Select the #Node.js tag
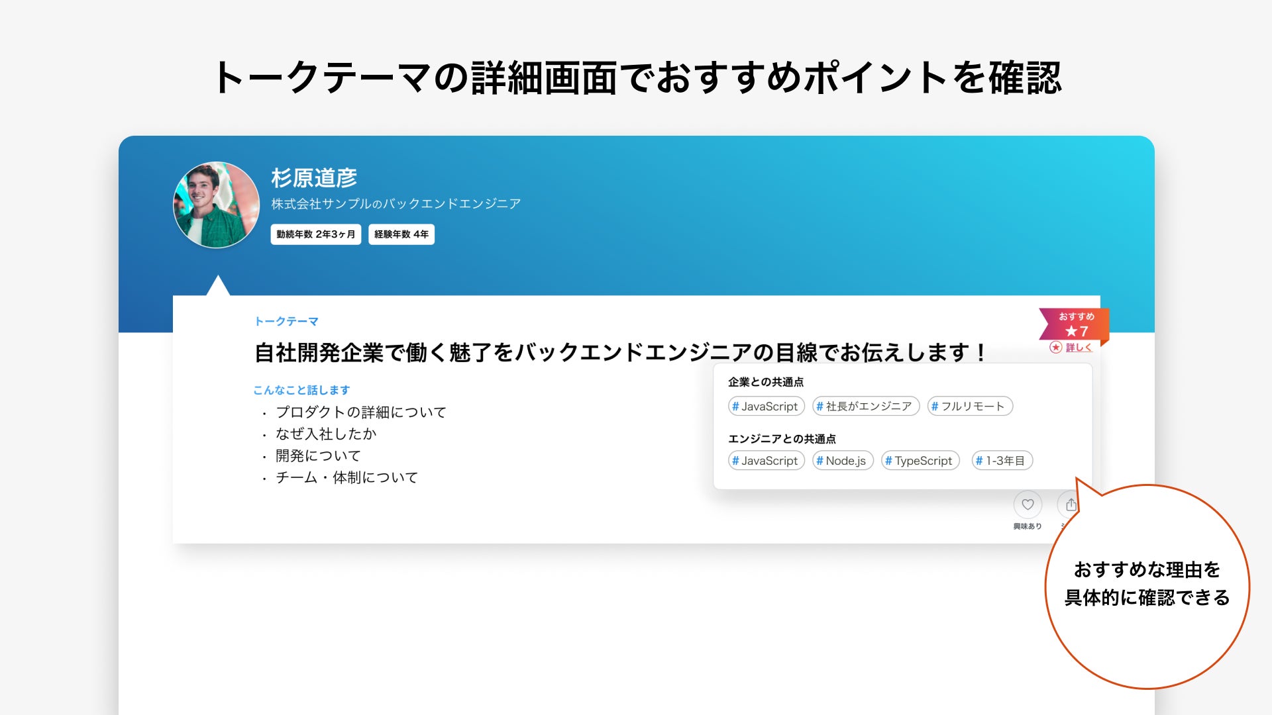 pos(842,461)
